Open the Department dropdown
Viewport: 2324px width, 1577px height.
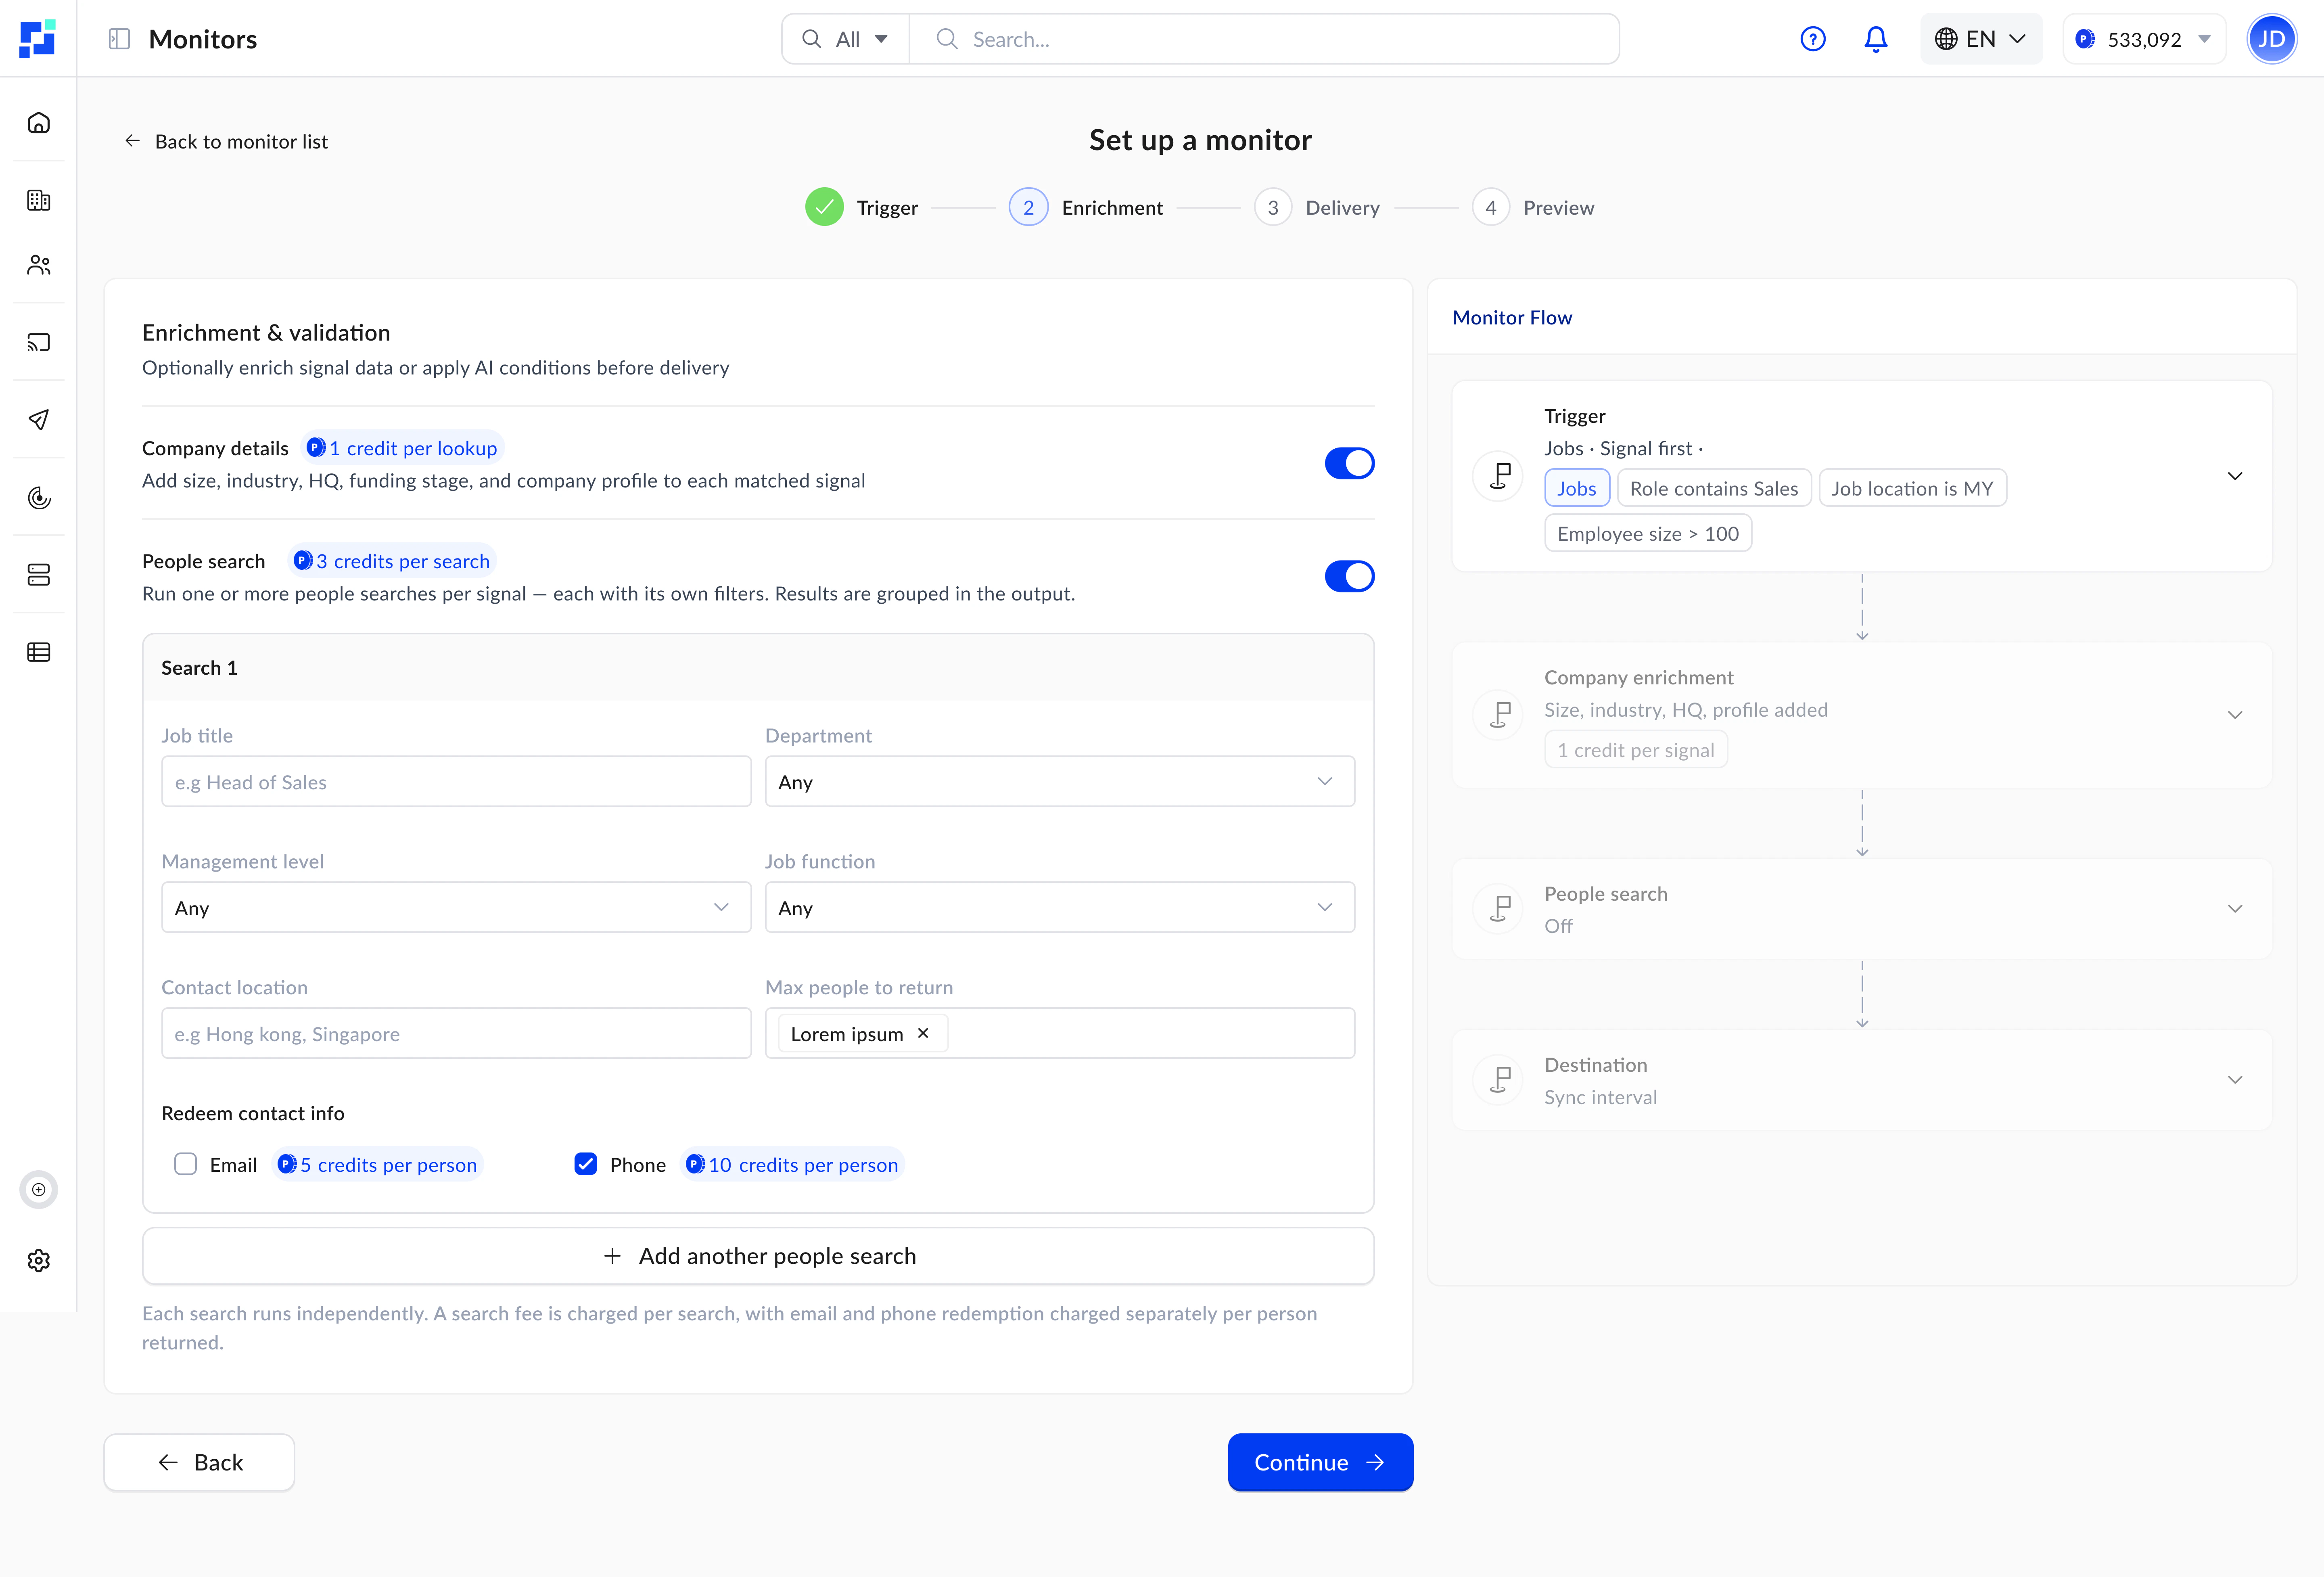(1059, 782)
